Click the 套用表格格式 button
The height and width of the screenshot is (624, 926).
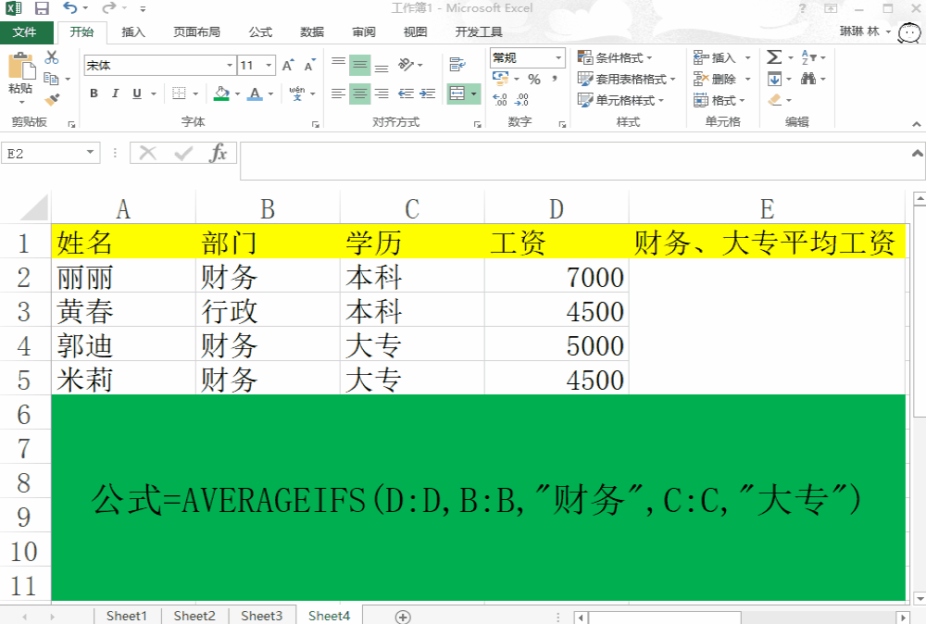[x=622, y=79]
